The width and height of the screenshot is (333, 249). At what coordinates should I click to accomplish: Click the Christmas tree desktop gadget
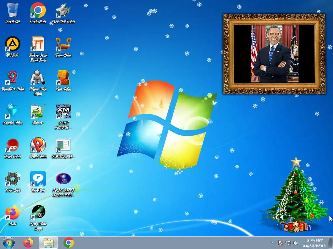tap(297, 195)
